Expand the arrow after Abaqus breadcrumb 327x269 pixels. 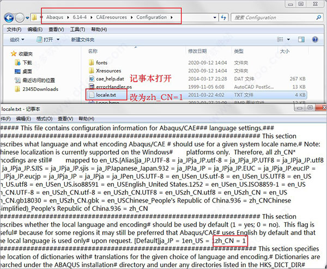point(68,17)
